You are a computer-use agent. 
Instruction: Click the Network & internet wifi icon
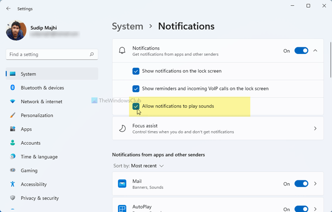(x=12, y=101)
